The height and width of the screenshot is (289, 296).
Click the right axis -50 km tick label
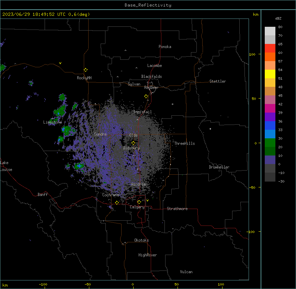[x=252, y=187]
